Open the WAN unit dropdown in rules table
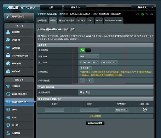Image resolution: width=161 pixels, height=138 pixels. pos(122,110)
